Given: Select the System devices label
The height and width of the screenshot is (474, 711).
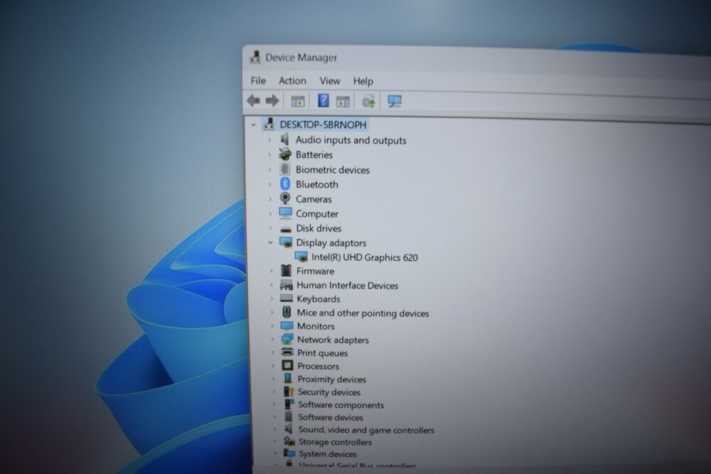Looking at the screenshot, I should pos(327,453).
